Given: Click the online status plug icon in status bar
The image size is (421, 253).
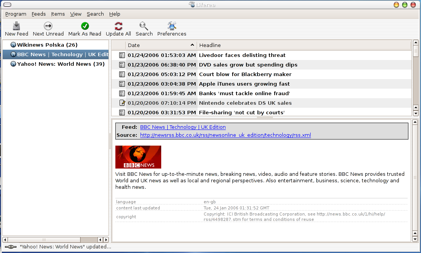Looking at the screenshot, I should [x=11, y=247].
